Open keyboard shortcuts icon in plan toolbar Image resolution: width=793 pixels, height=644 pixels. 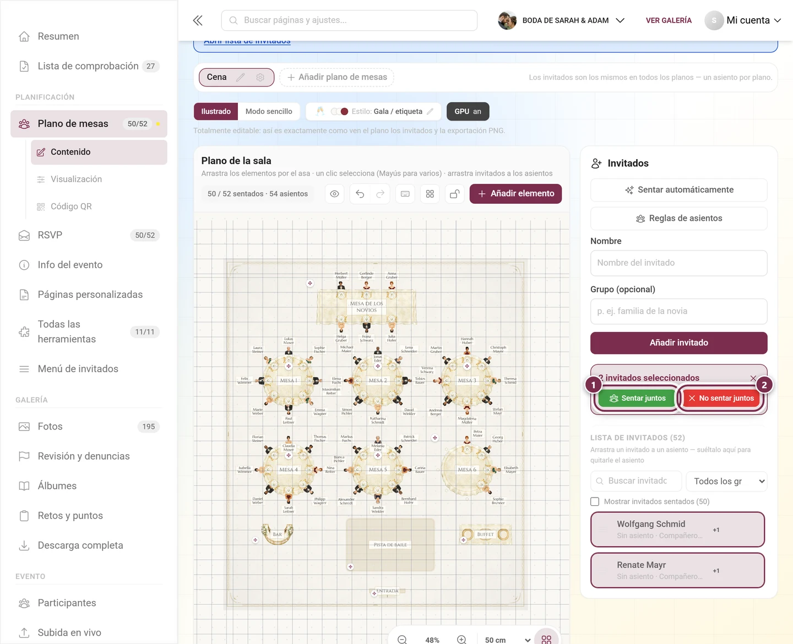(x=405, y=194)
